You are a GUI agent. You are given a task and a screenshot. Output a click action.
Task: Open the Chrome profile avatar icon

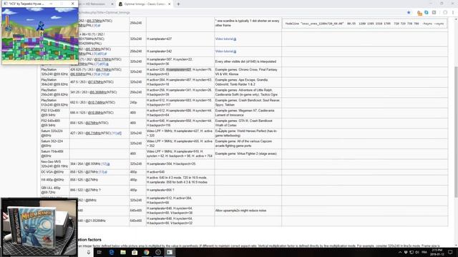[445, 13]
